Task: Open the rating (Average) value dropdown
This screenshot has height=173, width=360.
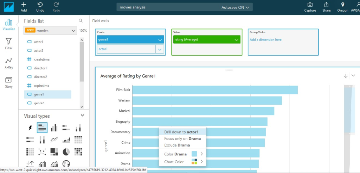Action: (x=237, y=40)
